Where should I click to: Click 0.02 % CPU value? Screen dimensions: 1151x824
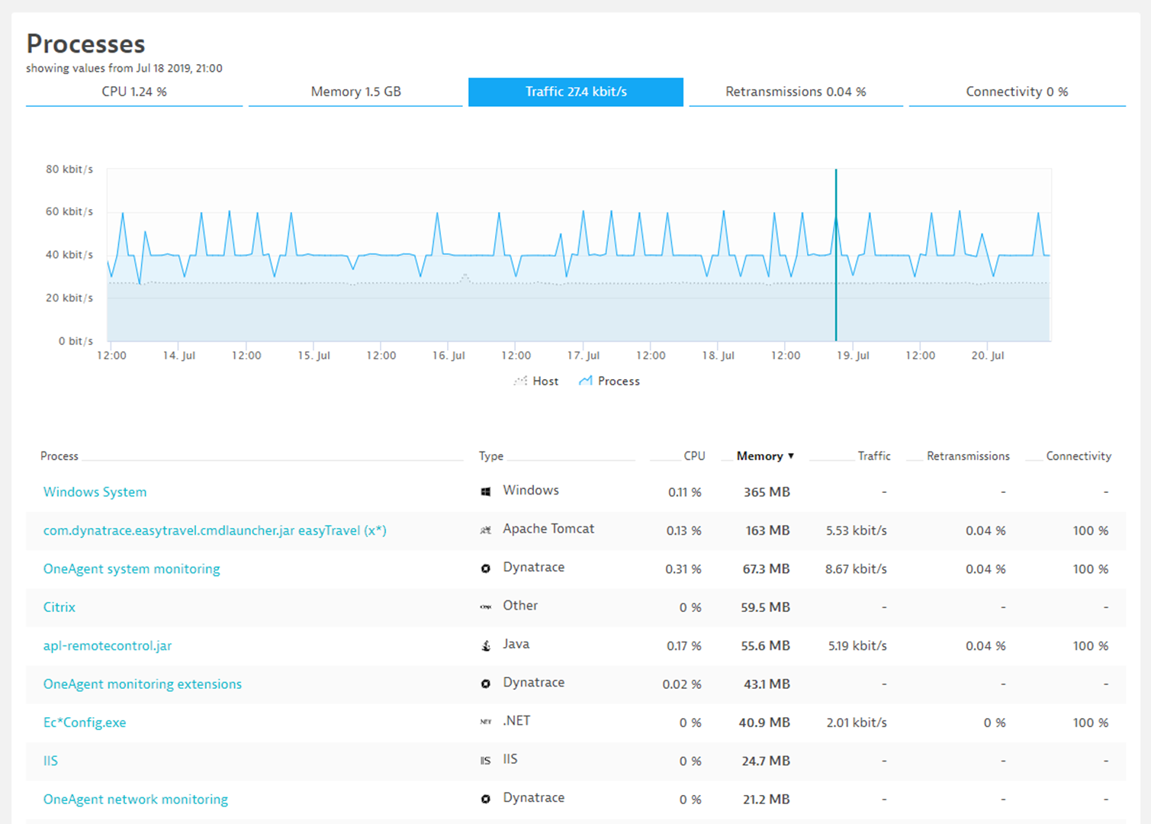(682, 684)
